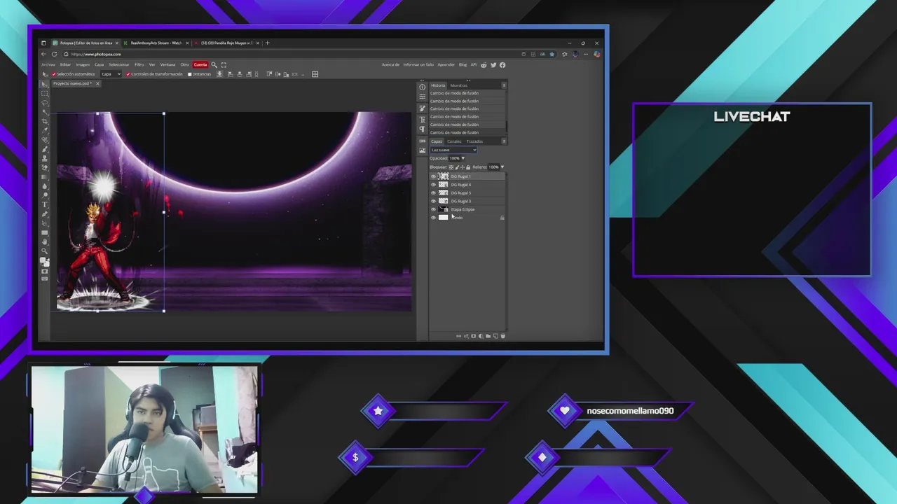Open the Brush side panel icon
This screenshot has height=504, width=897.
422,108
